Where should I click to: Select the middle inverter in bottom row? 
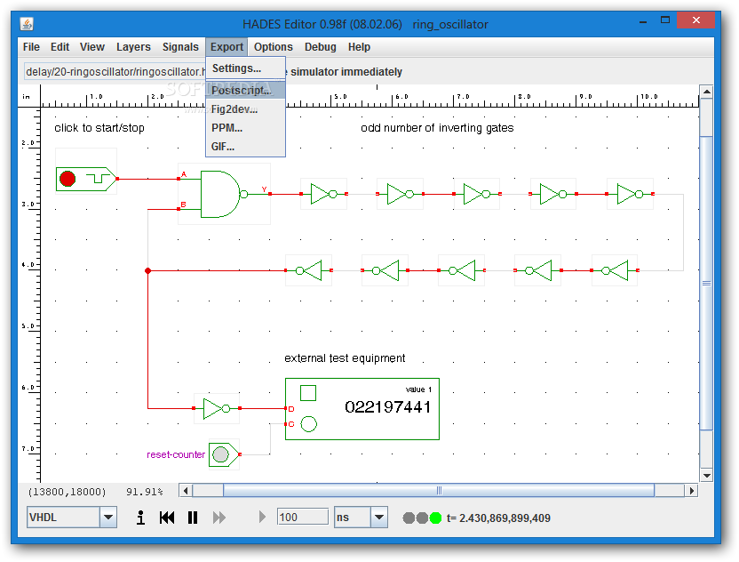[461, 270]
